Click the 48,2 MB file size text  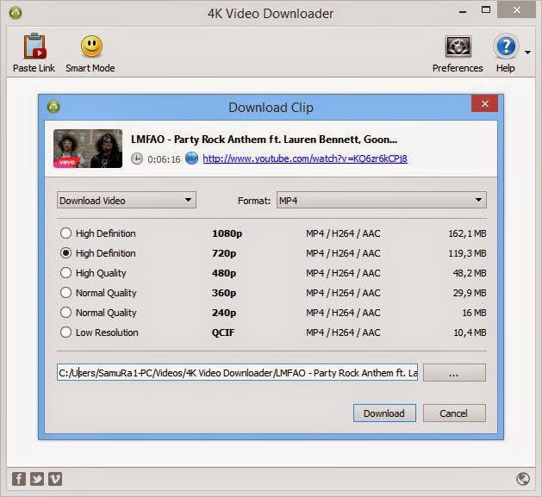pyautogui.click(x=470, y=273)
